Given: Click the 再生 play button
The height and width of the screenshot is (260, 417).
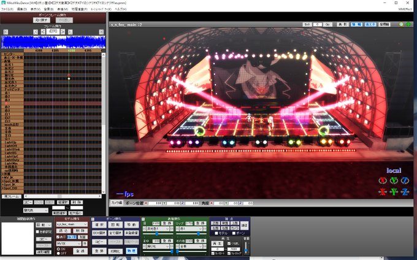Looking at the screenshot, I should pos(217,243).
